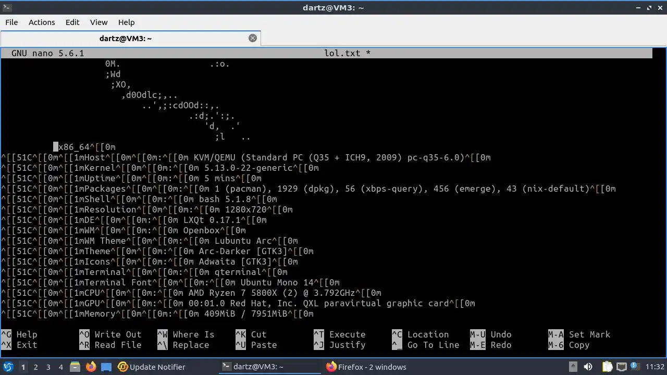Image resolution: width=667 pixels, height=375 pixels.
Task: Click the ^U Paste shortcut label
Action: click(256, 345)
